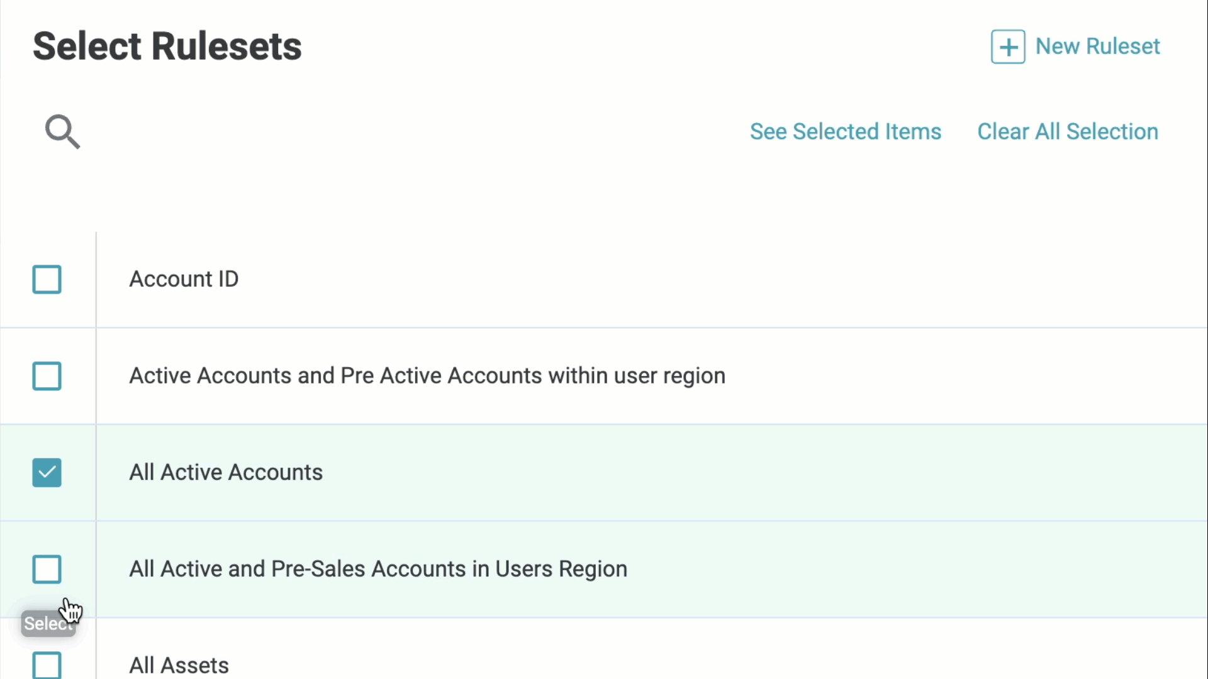The height and width of the screenshot is (679, 1208).
Task: Check the Account ID checkbox
Action: coord(47,279)
